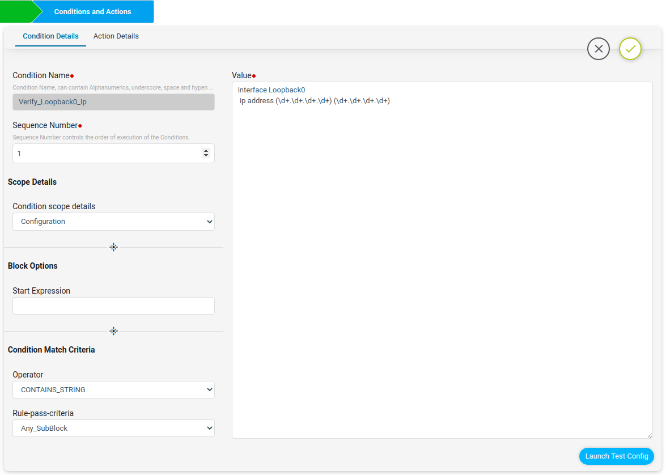The image size is (666, 475).
Task: Click the 'interface Loopback0' line
Action: (272, 90)
